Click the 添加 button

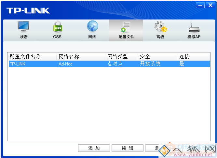(x=94, y=148)
